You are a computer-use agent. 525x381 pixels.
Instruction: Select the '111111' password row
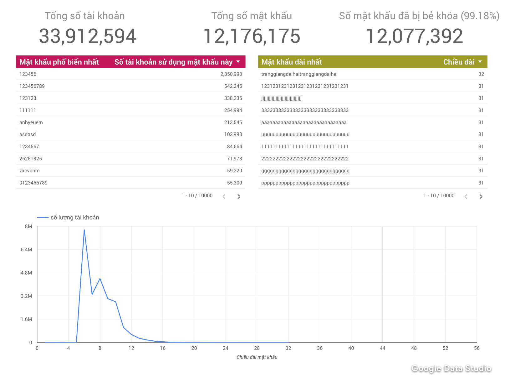coord(131,110)
